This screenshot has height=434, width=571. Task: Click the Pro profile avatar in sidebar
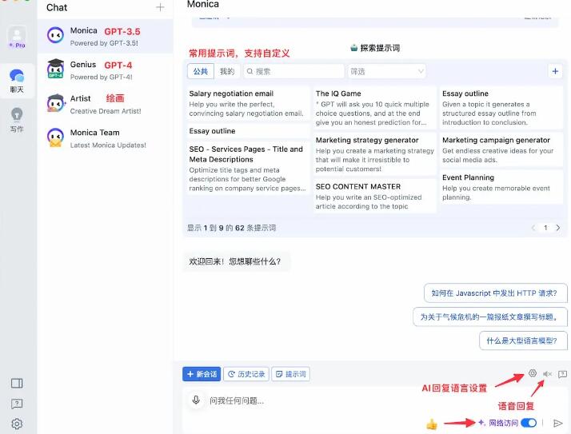pyautogui.click(x=17, y=38)
